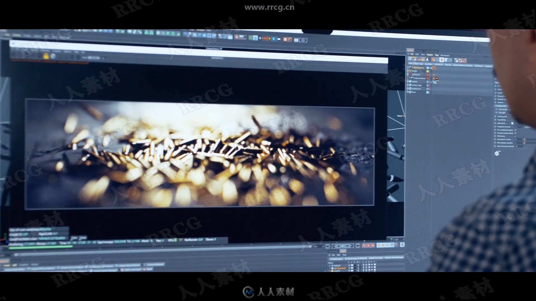Viewport: 536px width, 301px height.
Task: Click the tags on the bullets object
Action: tap(435, 82)
